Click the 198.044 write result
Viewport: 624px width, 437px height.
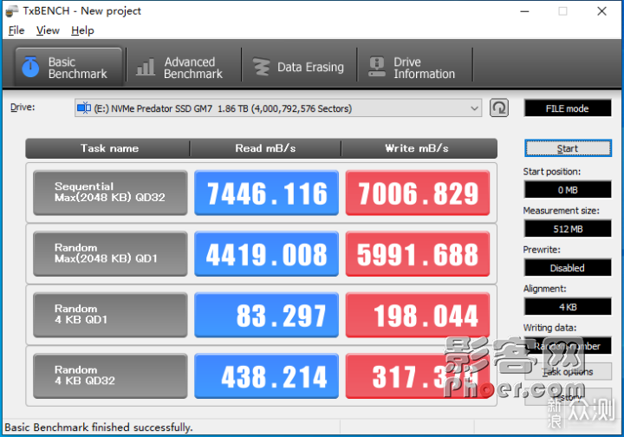[418, 315]
